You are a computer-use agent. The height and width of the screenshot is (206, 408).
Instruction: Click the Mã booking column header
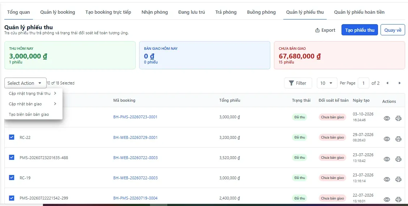[124, 100]
